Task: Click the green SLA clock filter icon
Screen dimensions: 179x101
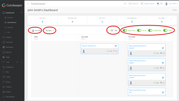Action: click(108, 30)
